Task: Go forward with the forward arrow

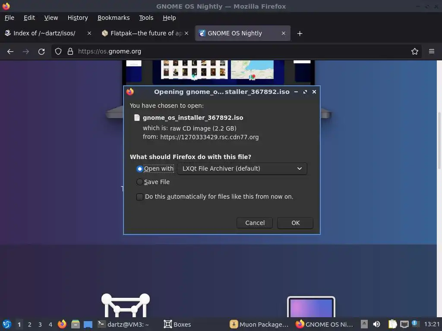Action: 26,52
